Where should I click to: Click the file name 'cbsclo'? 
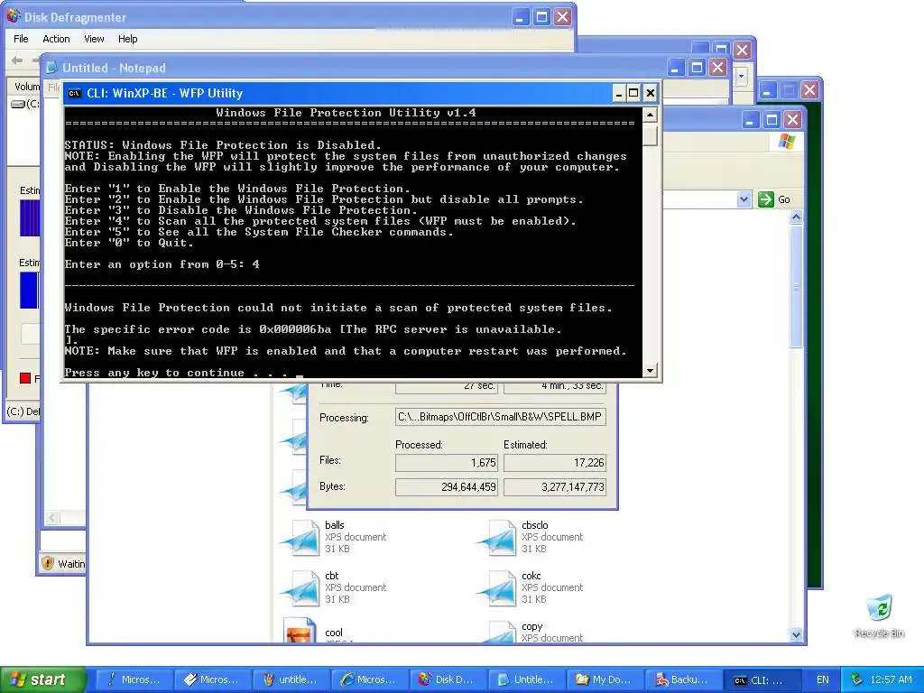click(x=534, y=525)
